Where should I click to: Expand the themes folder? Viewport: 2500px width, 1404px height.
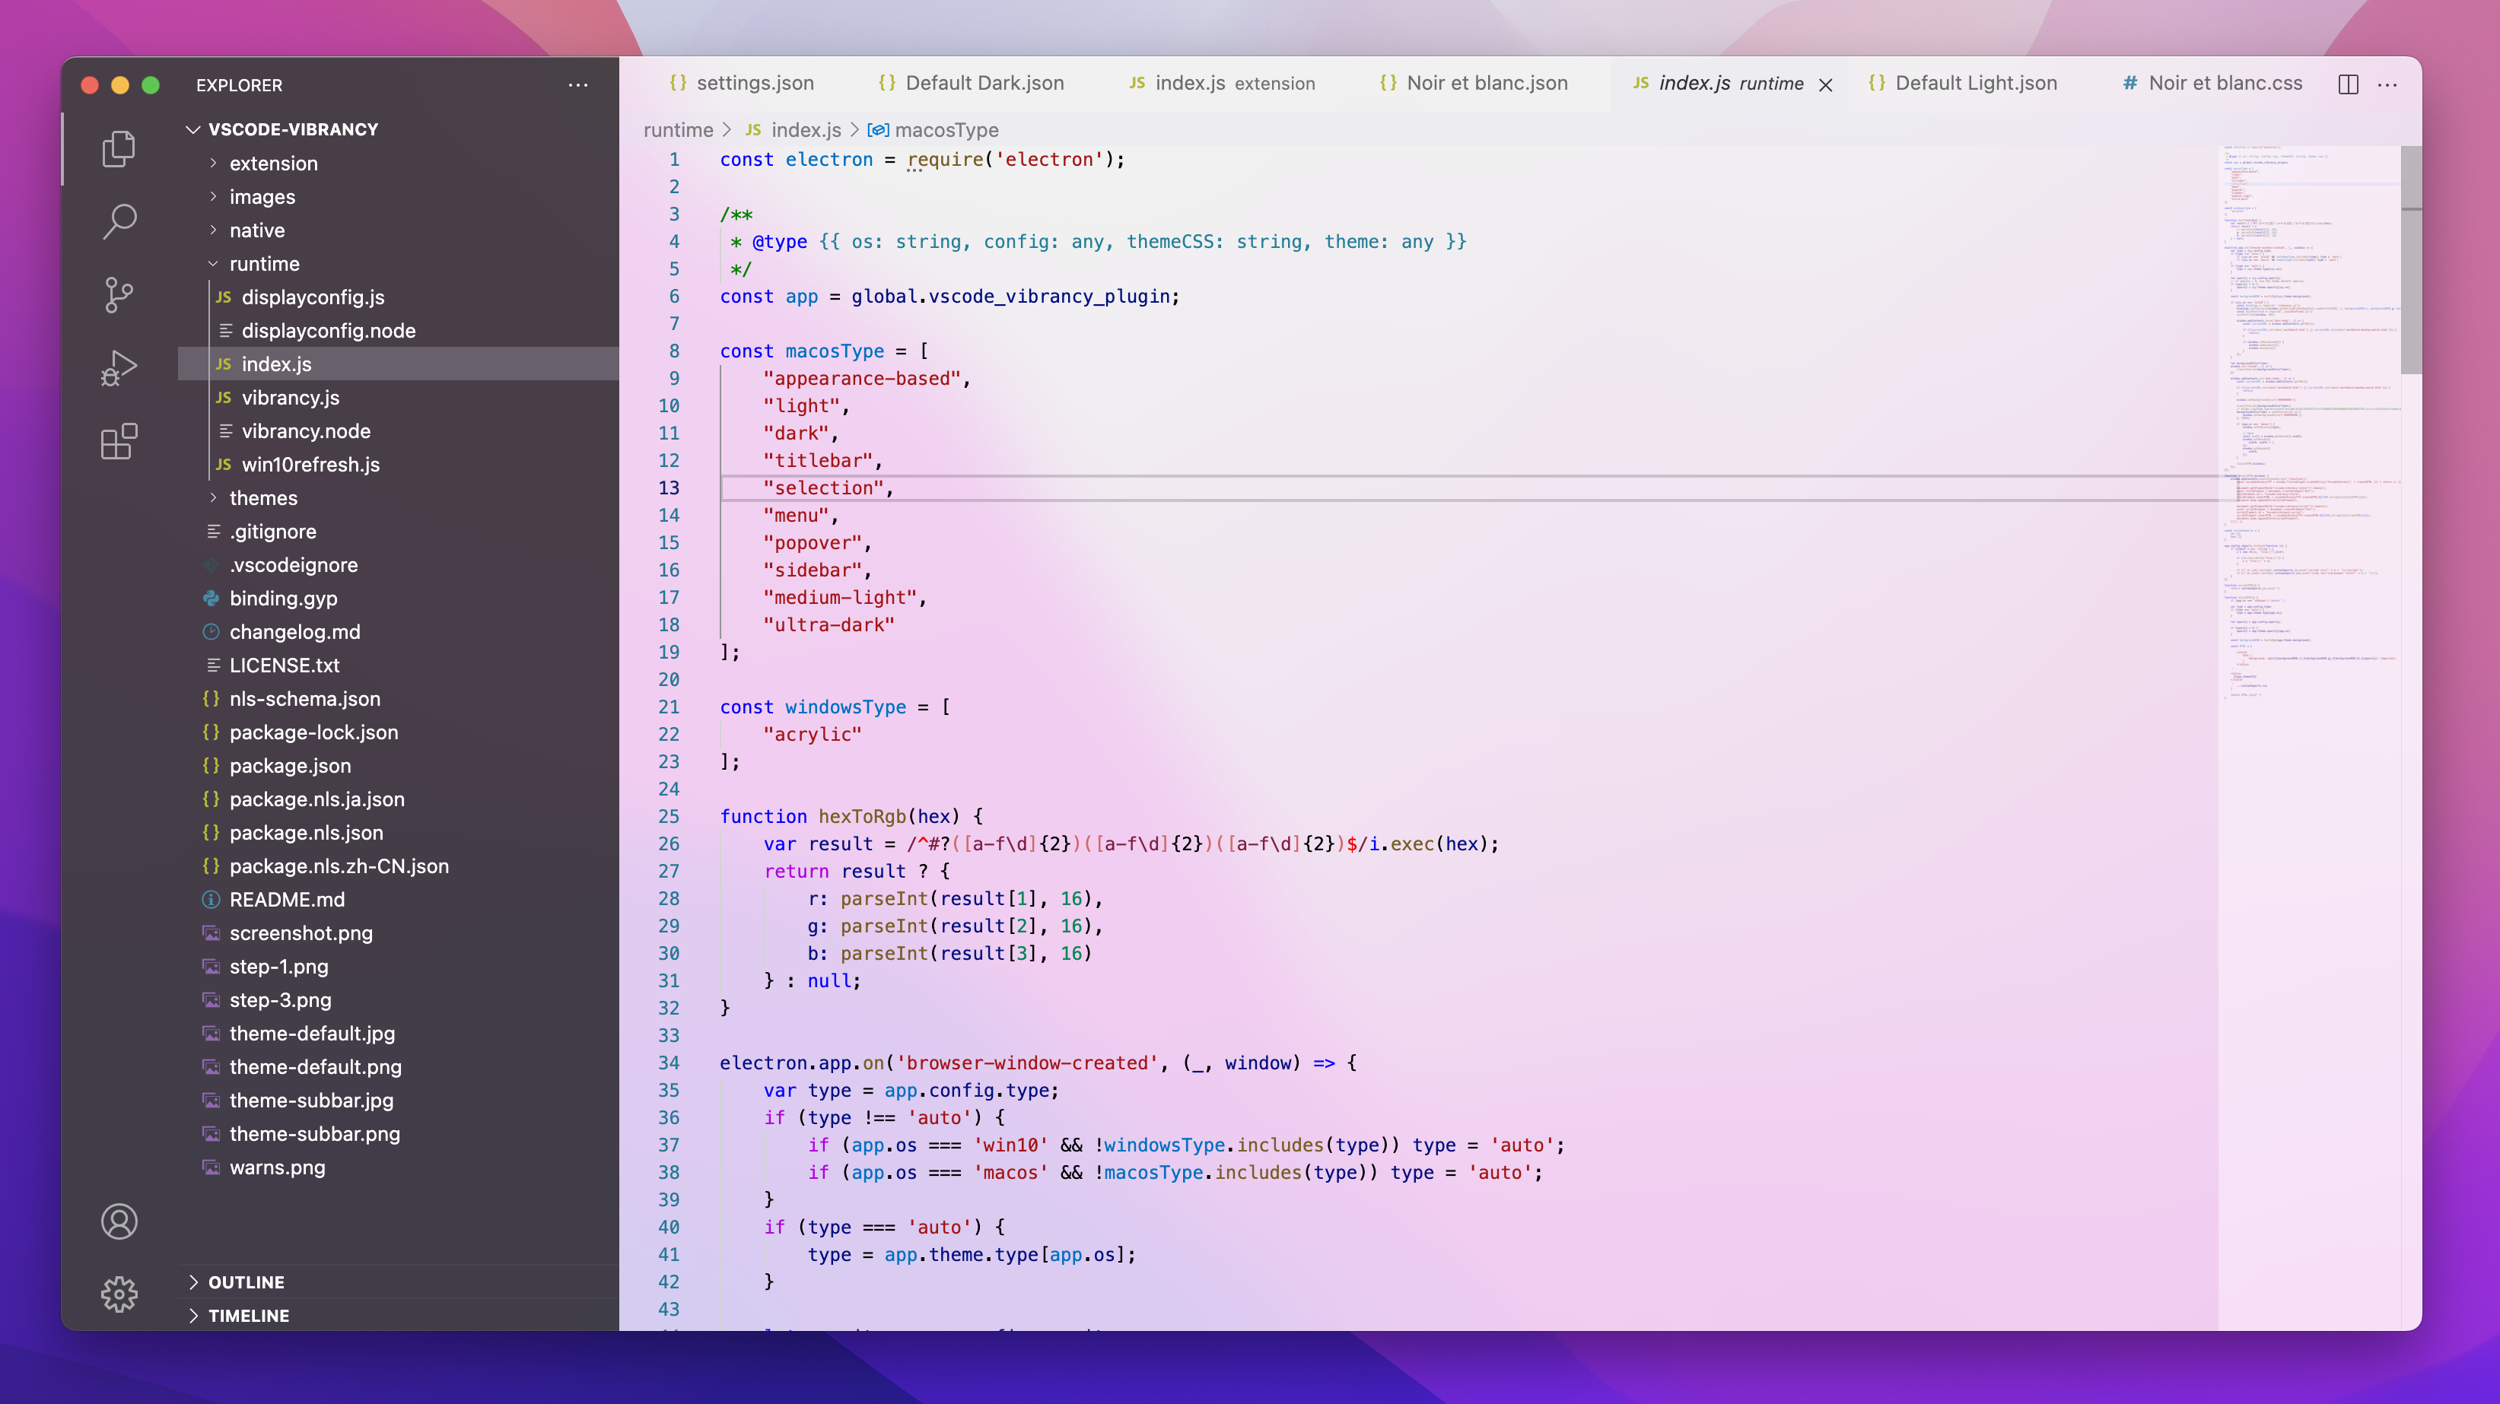click(x=263, y=497)
